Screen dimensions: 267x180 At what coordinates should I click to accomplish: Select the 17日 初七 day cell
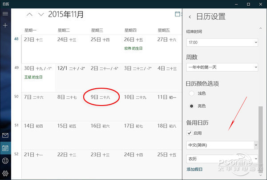tap(138, 135)
